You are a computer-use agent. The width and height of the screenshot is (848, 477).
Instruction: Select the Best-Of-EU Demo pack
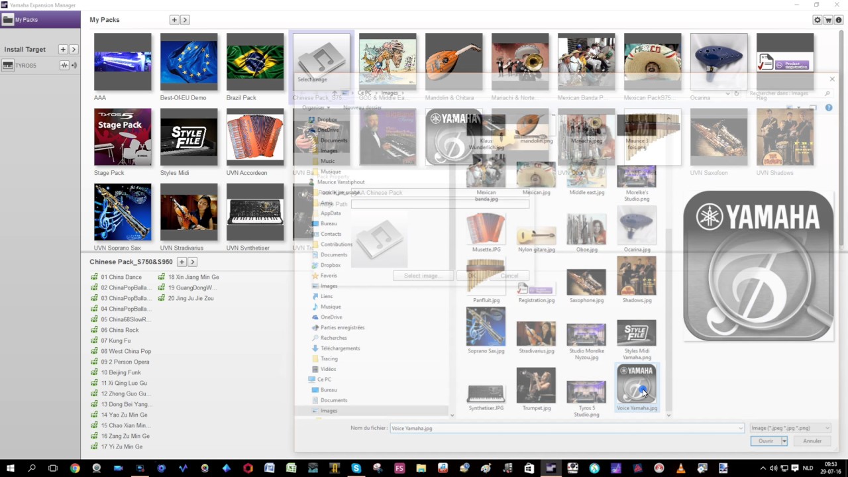189,62
